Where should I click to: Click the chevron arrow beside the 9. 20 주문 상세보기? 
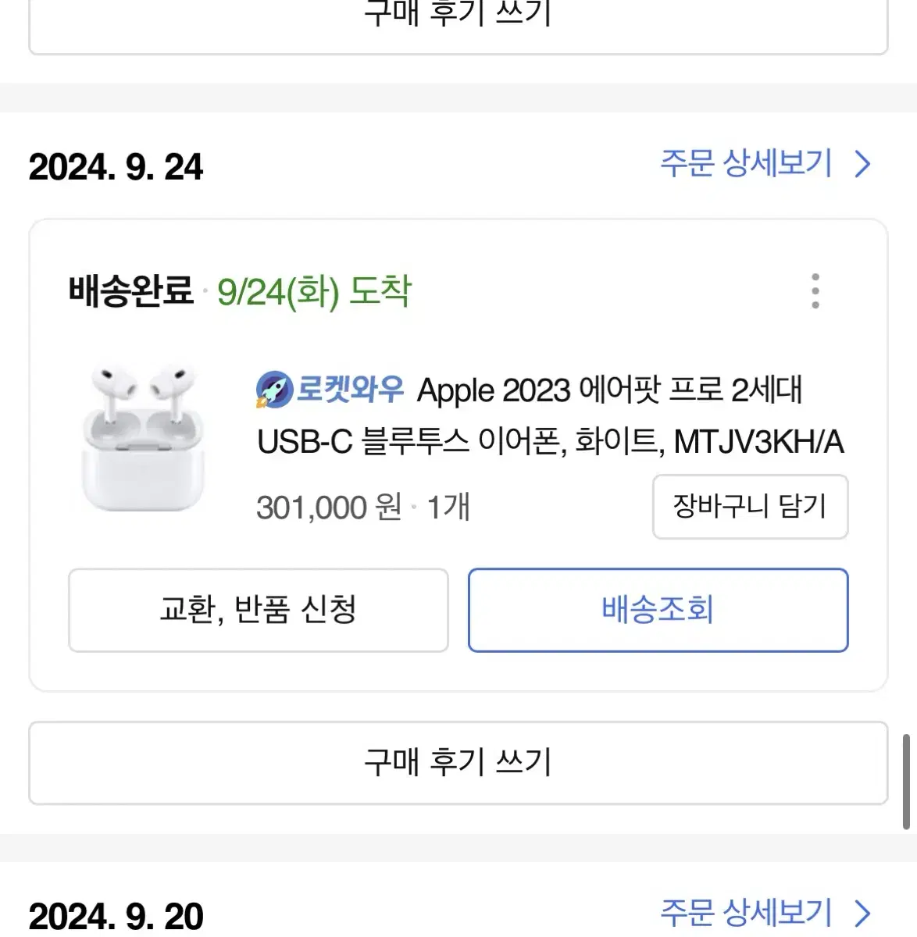(x=862, y=912)
